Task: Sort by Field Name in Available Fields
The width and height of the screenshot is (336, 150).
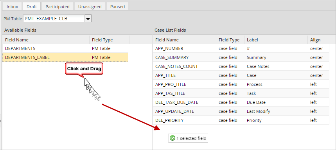Action: [x=46, y=40]
